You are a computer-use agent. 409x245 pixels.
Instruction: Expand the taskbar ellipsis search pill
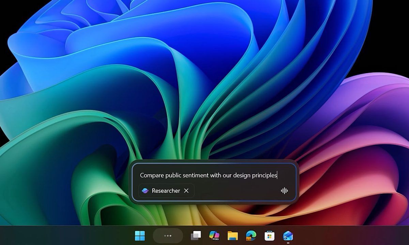tap(168, 235)
